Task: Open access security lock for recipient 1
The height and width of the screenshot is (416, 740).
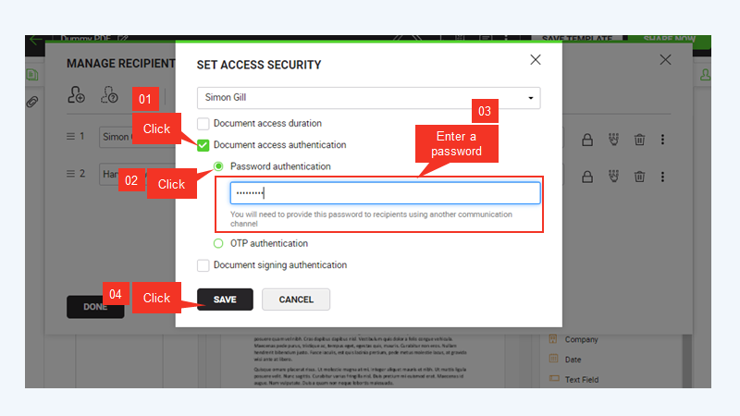Action: 587,140
